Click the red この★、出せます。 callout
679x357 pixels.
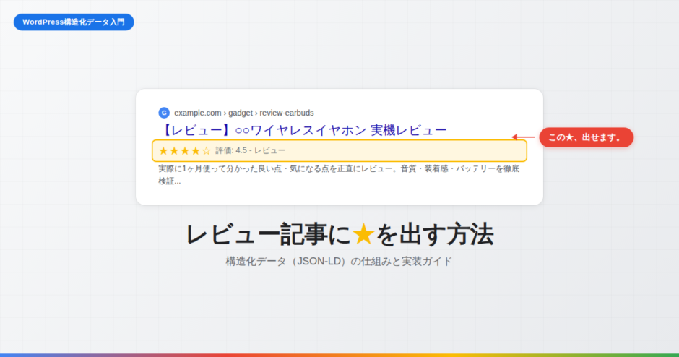(586, 137)
